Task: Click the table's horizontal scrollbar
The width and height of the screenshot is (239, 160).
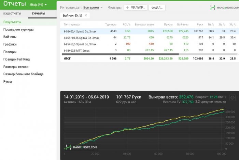Action: (x=119, y=54)
